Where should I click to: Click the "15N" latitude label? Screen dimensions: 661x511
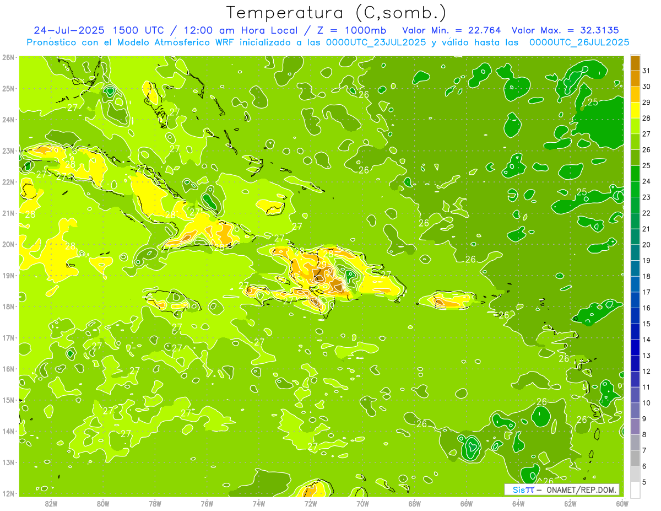coord(8,400)
